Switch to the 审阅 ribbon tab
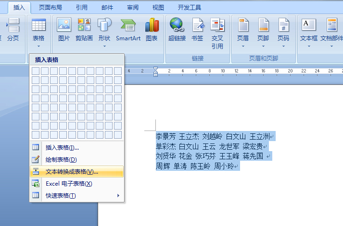The image size is (343, 226). click(133, 8)
